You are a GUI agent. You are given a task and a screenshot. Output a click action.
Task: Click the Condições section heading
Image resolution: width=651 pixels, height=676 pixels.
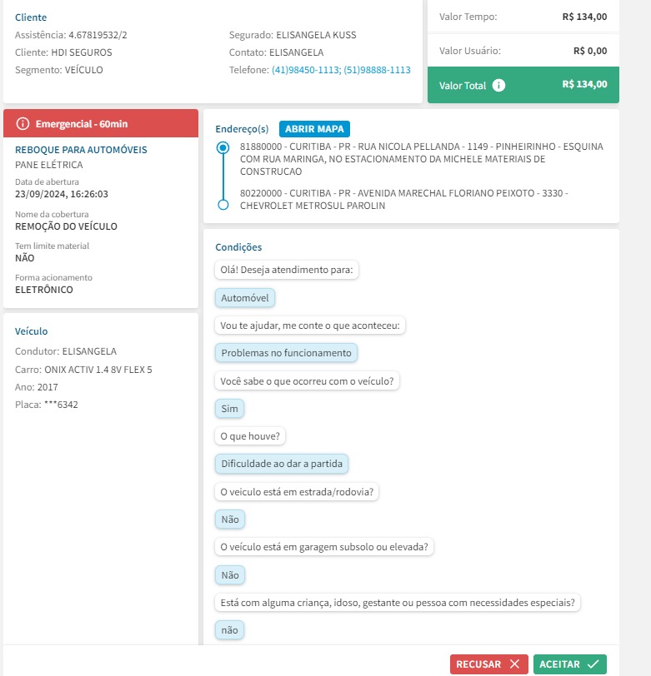[x=238, y=247]
